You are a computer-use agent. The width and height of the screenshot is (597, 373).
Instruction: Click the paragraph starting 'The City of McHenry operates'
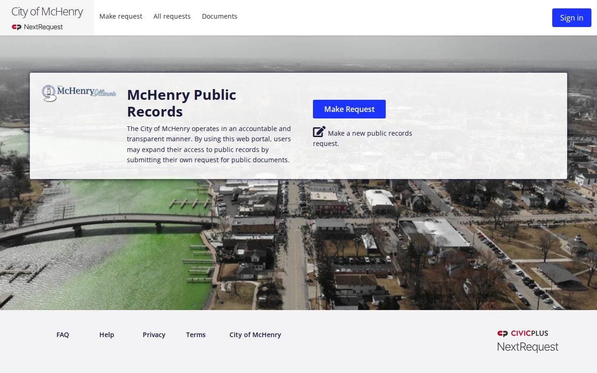(x=209, y=144)
